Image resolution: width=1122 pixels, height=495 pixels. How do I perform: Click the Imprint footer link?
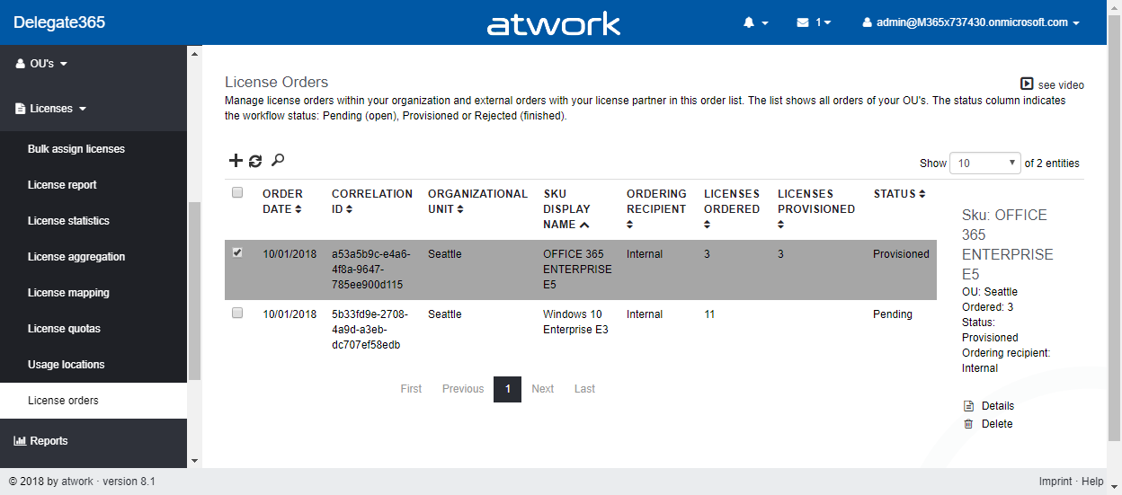pos(1055,482)
